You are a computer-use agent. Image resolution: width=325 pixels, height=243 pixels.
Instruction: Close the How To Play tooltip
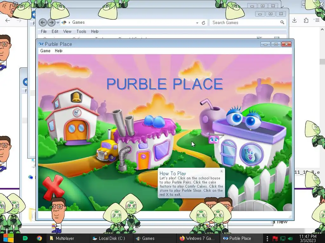(222, 171)
